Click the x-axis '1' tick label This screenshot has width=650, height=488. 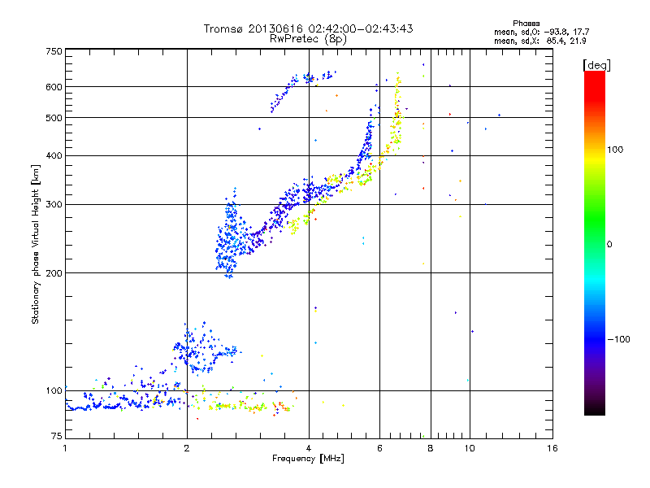(x=65, y=448)
